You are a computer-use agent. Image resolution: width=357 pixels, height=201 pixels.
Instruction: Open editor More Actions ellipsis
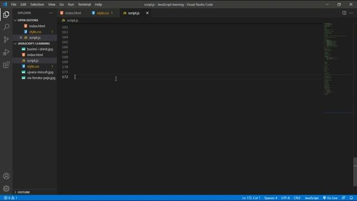(351, 13)
